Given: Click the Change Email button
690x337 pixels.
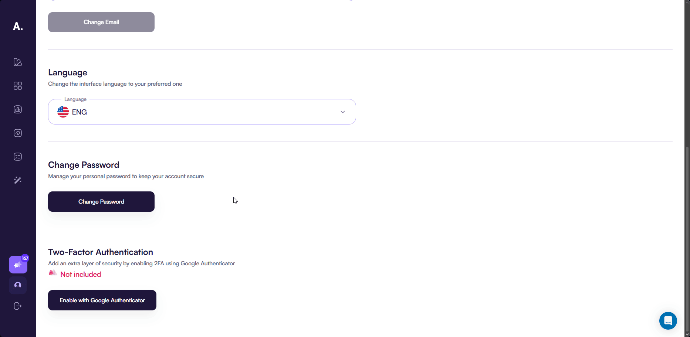Looking at the screenshot, I should pyautogui.click(x=101, y=22).
